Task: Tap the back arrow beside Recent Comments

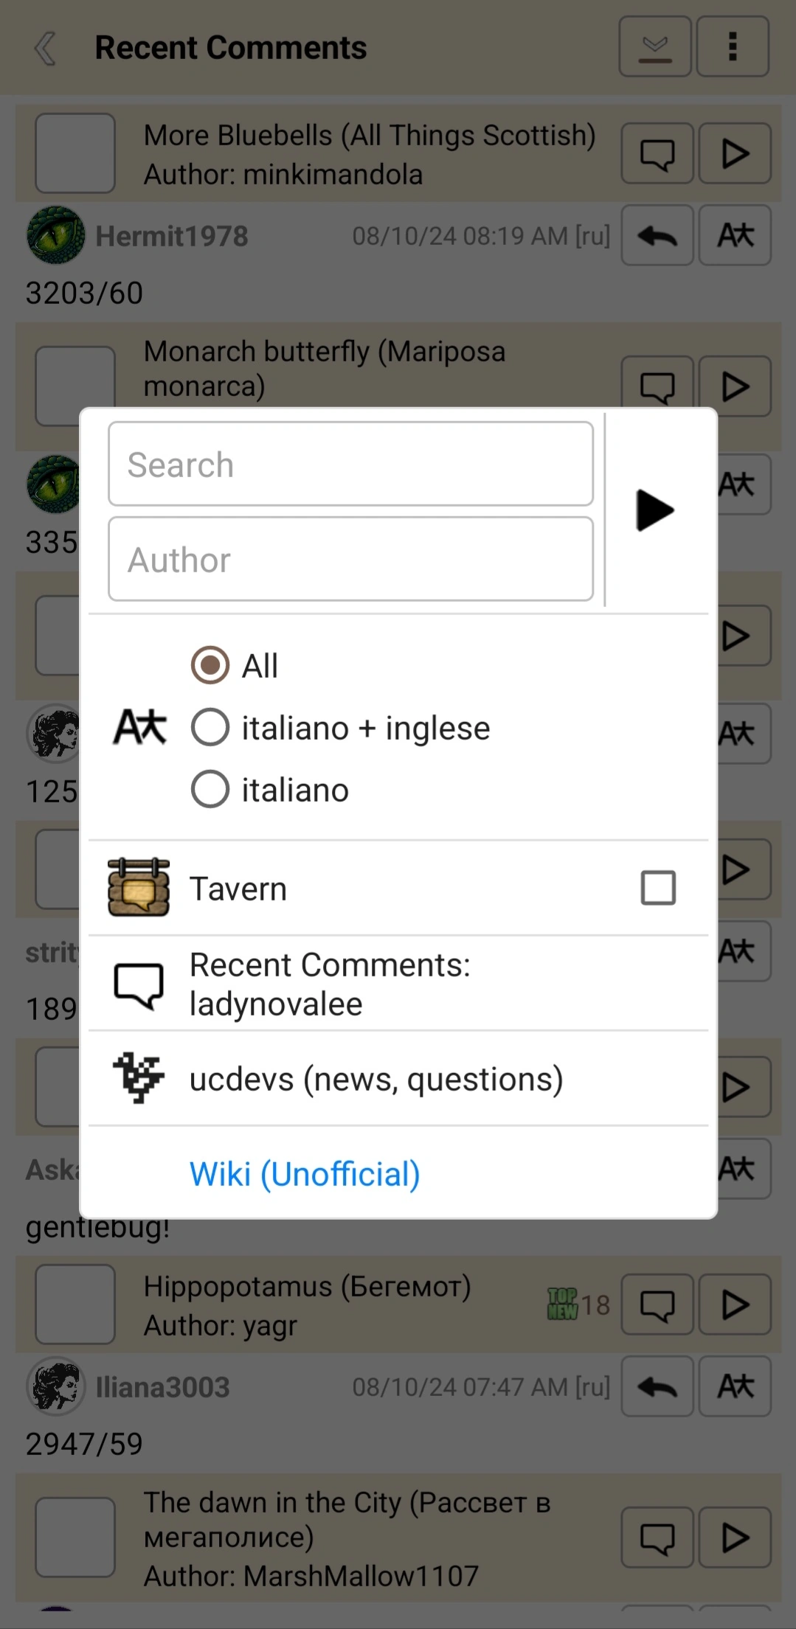Action: point(46,49)
